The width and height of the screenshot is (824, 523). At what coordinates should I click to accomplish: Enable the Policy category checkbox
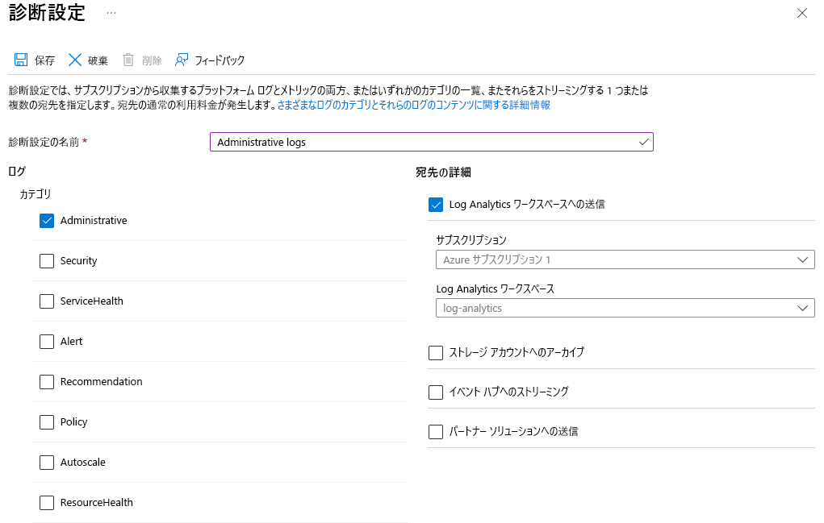tap(47, 422)
